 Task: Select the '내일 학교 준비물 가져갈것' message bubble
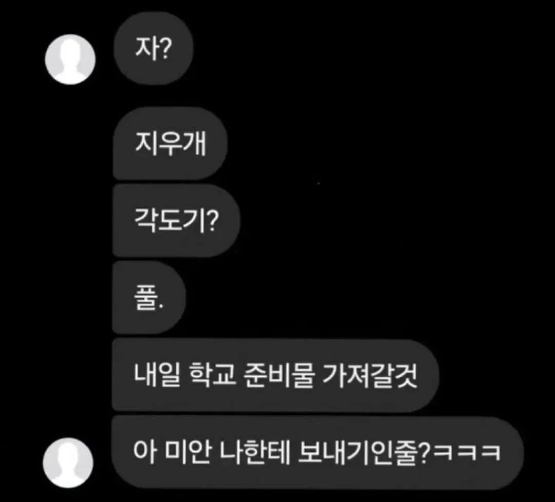click(x=275, y=375)
